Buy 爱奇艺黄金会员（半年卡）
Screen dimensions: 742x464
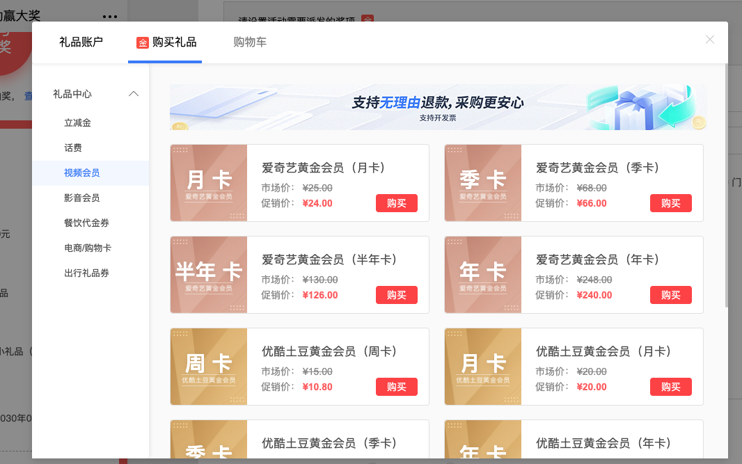(397, 295)
